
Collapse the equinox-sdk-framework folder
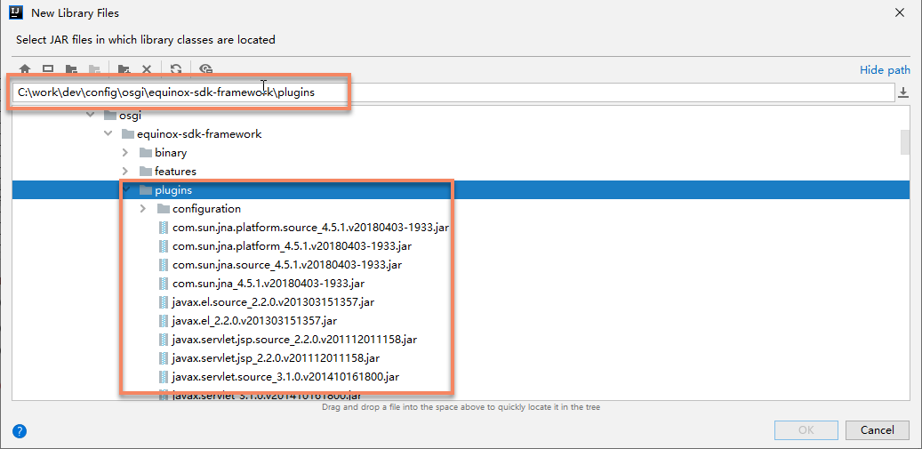click(x=108, y=134)
